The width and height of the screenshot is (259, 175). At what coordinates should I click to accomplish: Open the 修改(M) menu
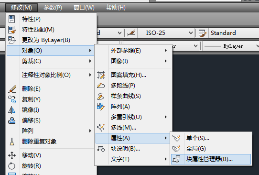pos(22,8)
